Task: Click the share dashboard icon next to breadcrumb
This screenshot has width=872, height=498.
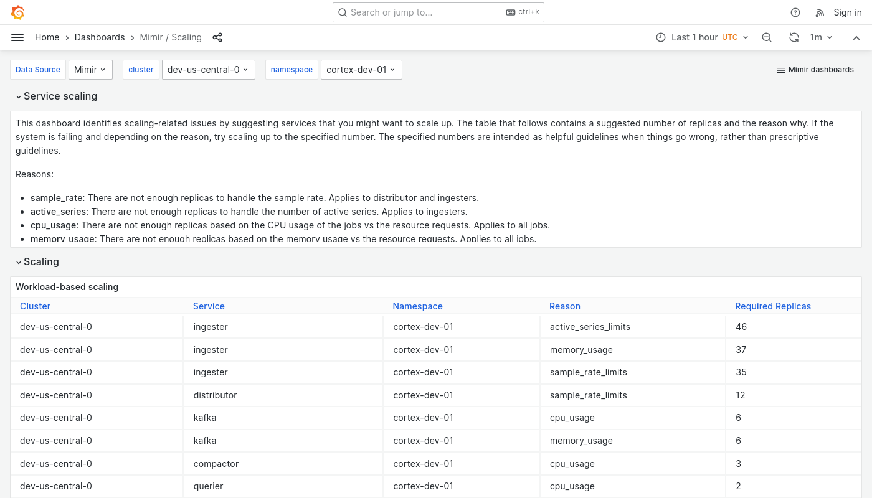Action: [217, 37]
